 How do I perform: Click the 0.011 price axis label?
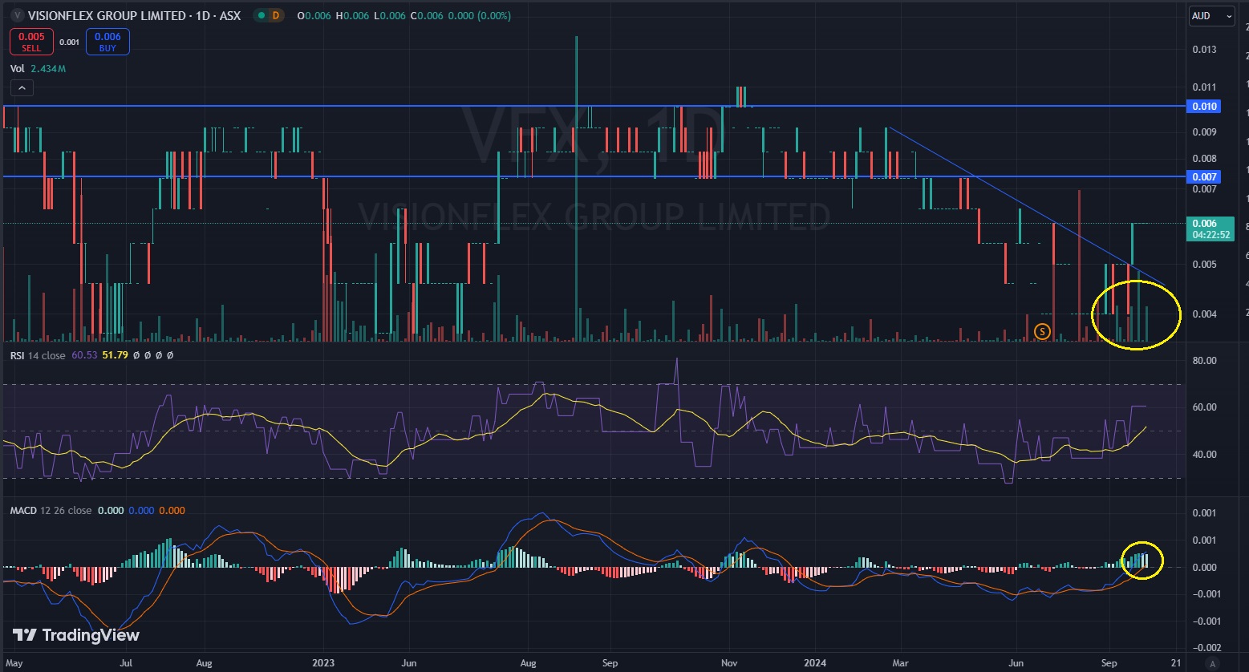[1204, 87]
